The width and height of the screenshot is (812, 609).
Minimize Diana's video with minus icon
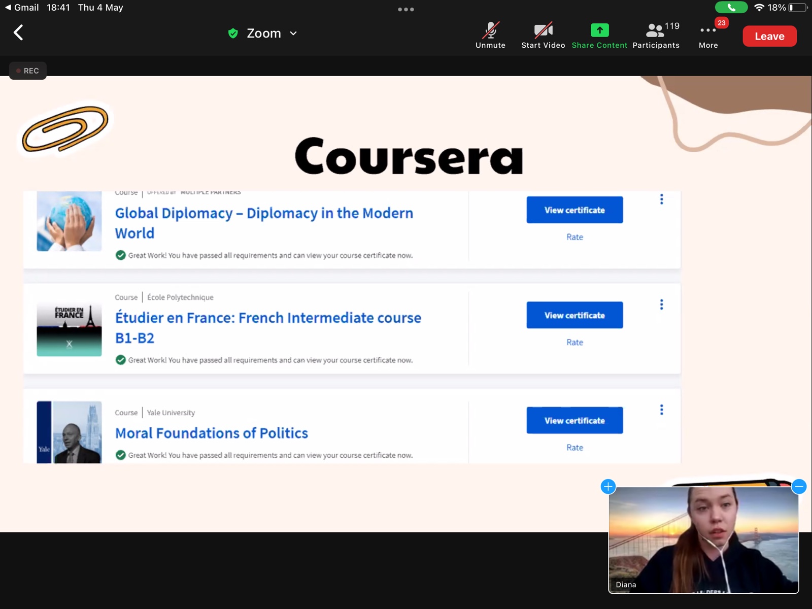[799, 486]
